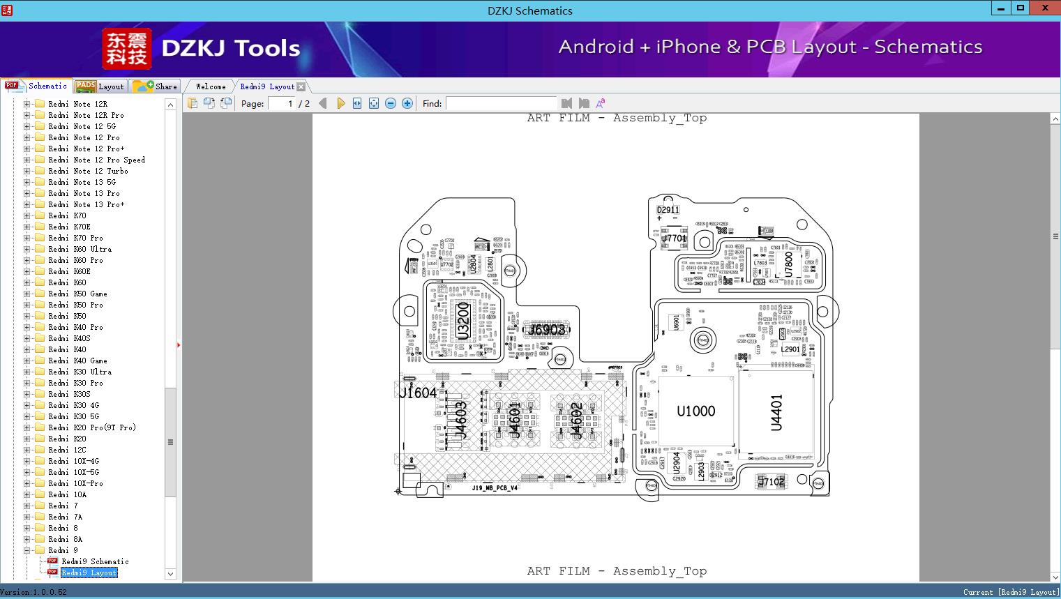Image resolution: width=1061 pixels, height=599 pixels.
Task: Click PDF icon beside Redmi9 Schematic
Action: [52, 561]
